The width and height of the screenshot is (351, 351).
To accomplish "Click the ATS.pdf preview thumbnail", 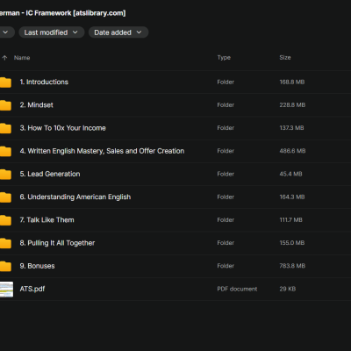I will tap(6, 290).
